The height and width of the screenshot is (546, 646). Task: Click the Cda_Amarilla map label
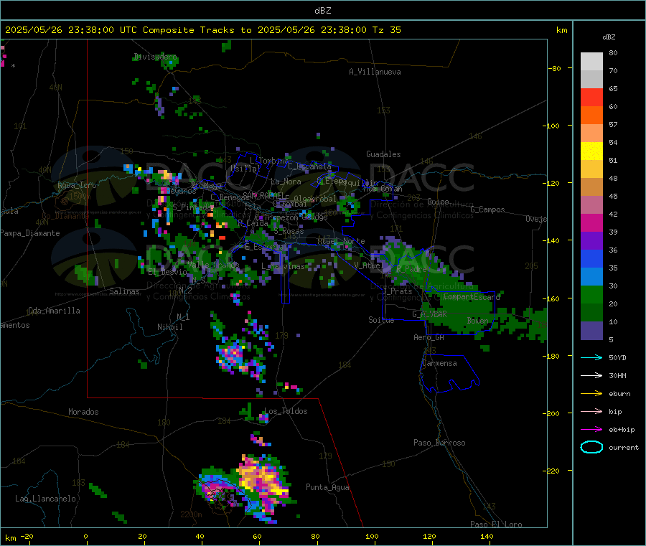point(54,311)
